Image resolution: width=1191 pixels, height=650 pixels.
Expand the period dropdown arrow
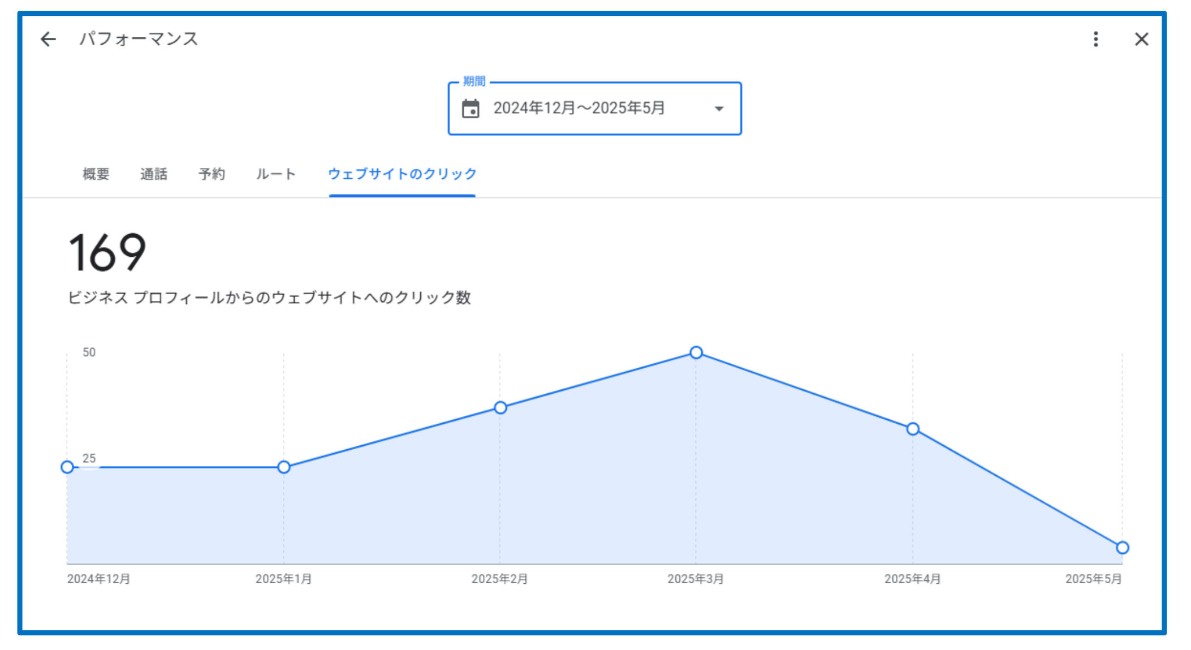pos(719,109)
